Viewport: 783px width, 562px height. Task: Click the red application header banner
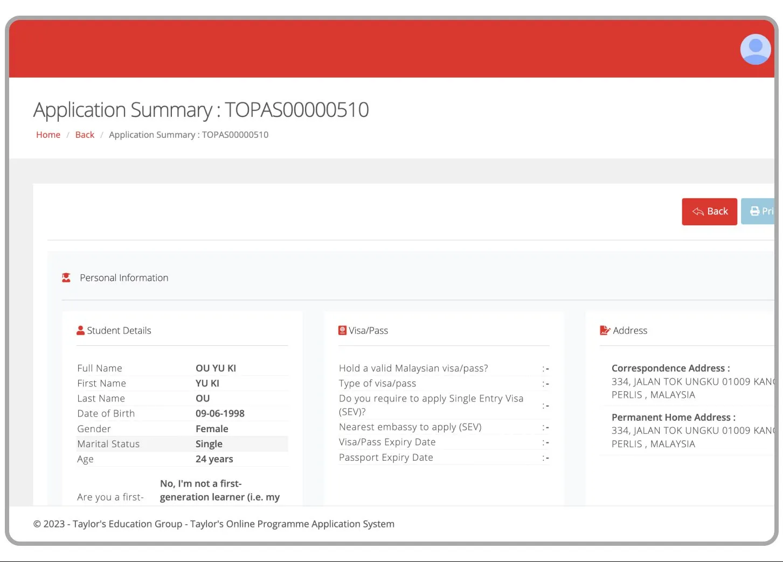[377, 47]
